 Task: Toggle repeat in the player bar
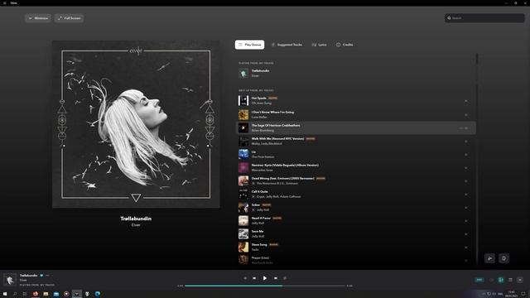pyautogui.click(x=285, y=278)
